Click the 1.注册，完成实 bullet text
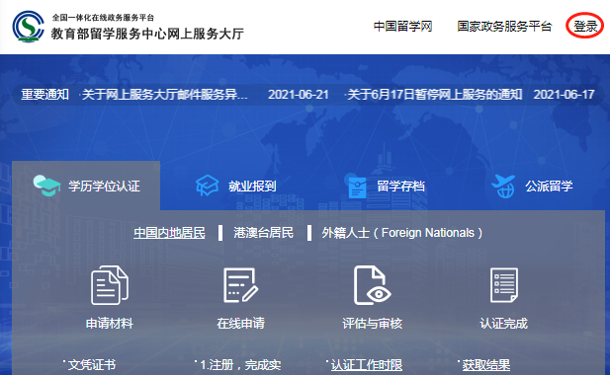 [240, 365]
